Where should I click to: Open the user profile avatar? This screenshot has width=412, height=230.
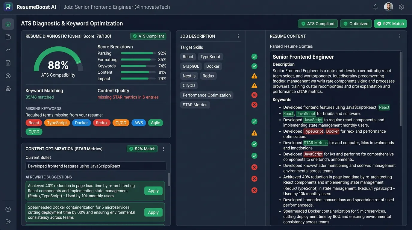(389, 7)
